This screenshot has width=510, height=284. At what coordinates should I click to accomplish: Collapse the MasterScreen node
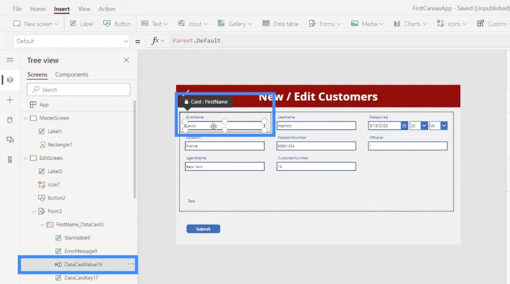(25, 118)
